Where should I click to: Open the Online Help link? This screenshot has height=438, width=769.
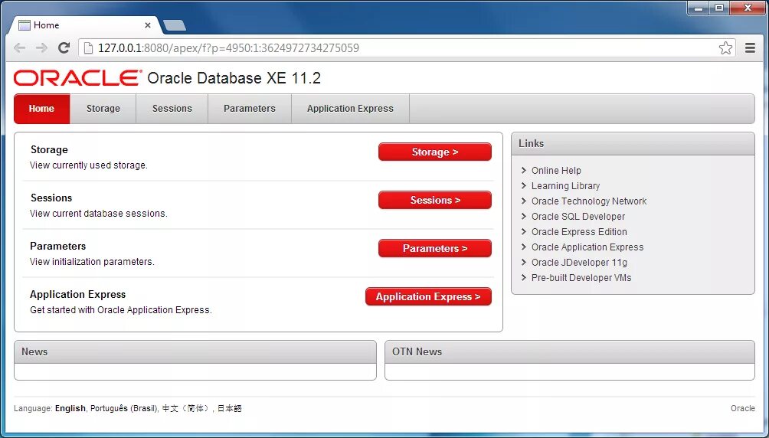(x=556, y=170)
